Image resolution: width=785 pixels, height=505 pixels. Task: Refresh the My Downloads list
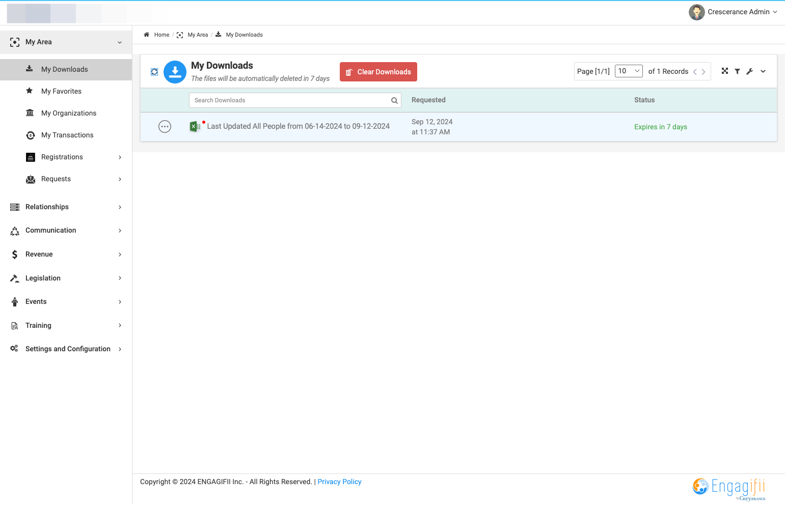154,72
